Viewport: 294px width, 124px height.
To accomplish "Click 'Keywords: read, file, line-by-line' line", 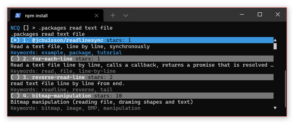I will [63, 71].
